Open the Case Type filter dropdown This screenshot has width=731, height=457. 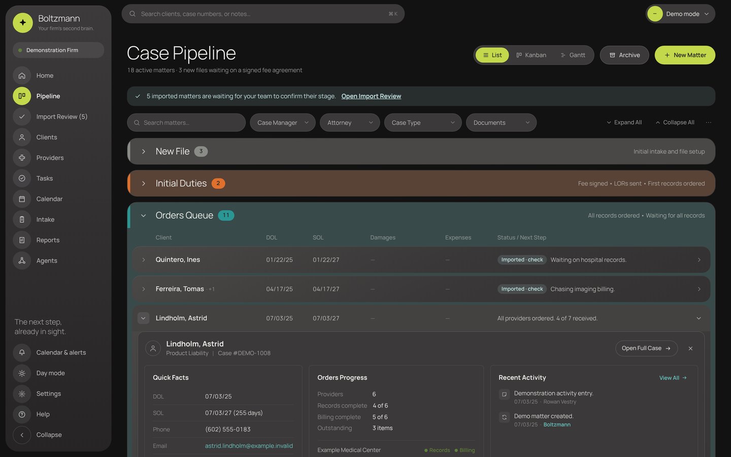pos(423,122)
